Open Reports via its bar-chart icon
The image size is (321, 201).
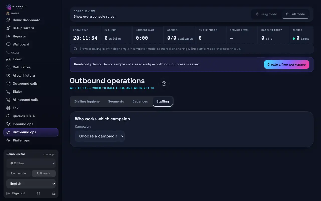coord(8,36)
